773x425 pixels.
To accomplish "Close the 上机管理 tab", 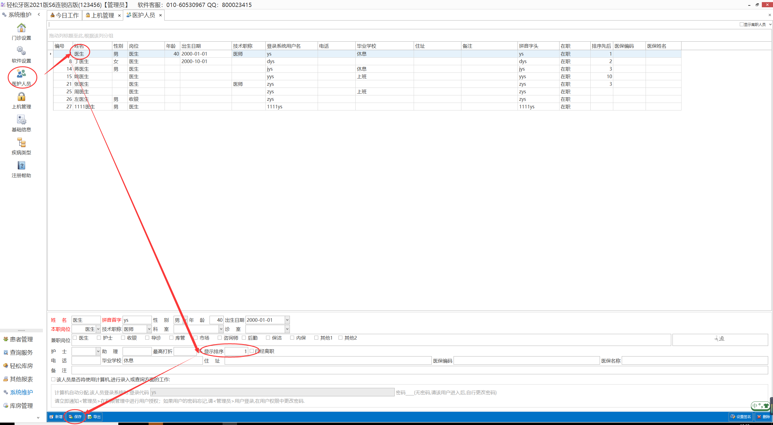I will tap(119, 15).
